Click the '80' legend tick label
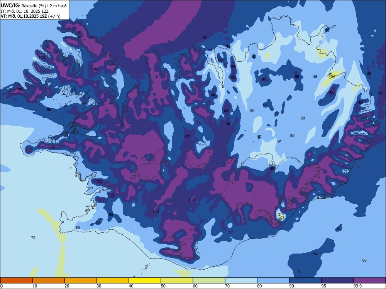 [259, 286]
